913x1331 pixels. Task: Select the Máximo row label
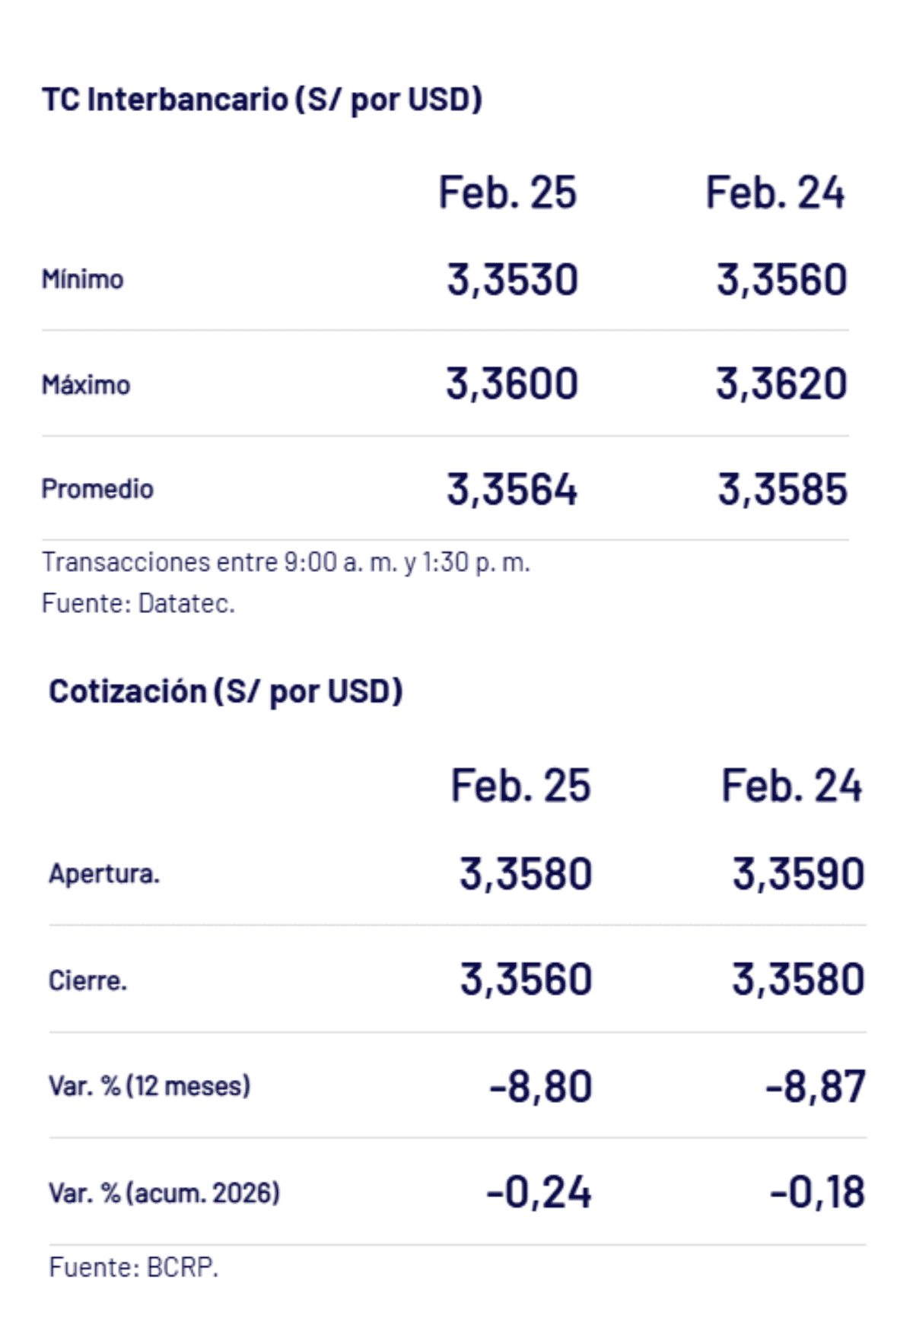[x=85, y=385]
